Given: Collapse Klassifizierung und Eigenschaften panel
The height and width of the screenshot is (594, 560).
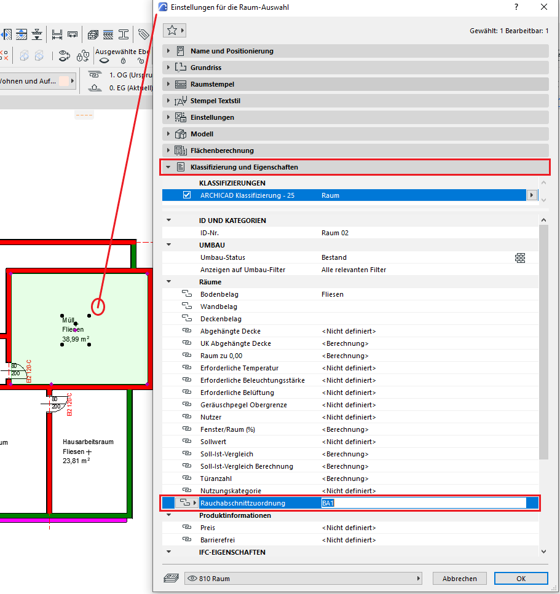Looking at the screenshot, I should (168, 167).
